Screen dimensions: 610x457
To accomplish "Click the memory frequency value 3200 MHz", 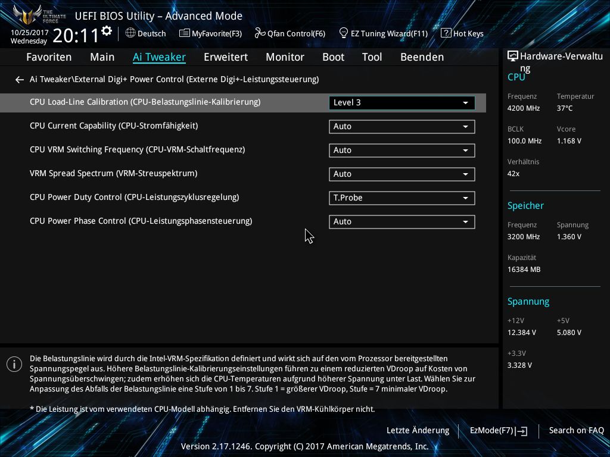I will [x=524, y=237].
